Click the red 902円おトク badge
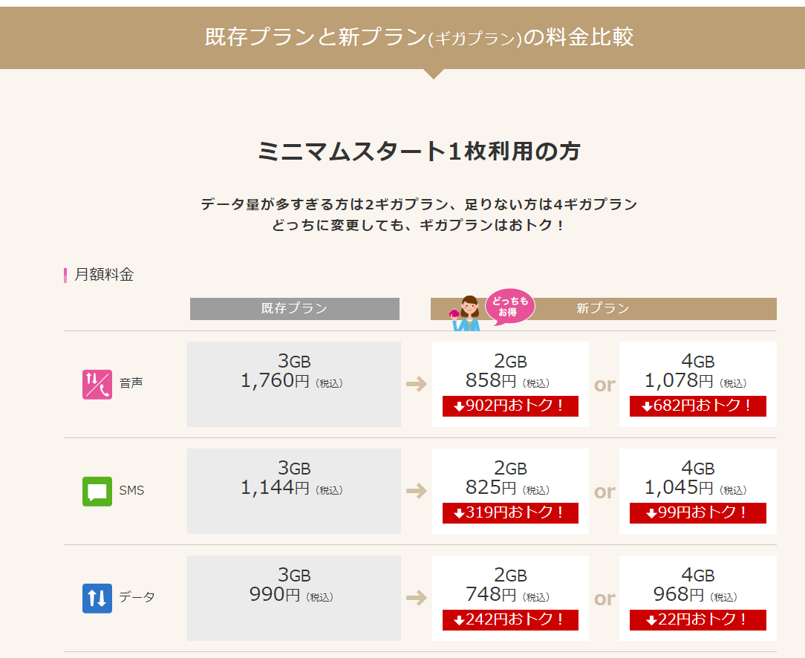The height and width of the screenshot is (658, 805). tap(510, 406)
